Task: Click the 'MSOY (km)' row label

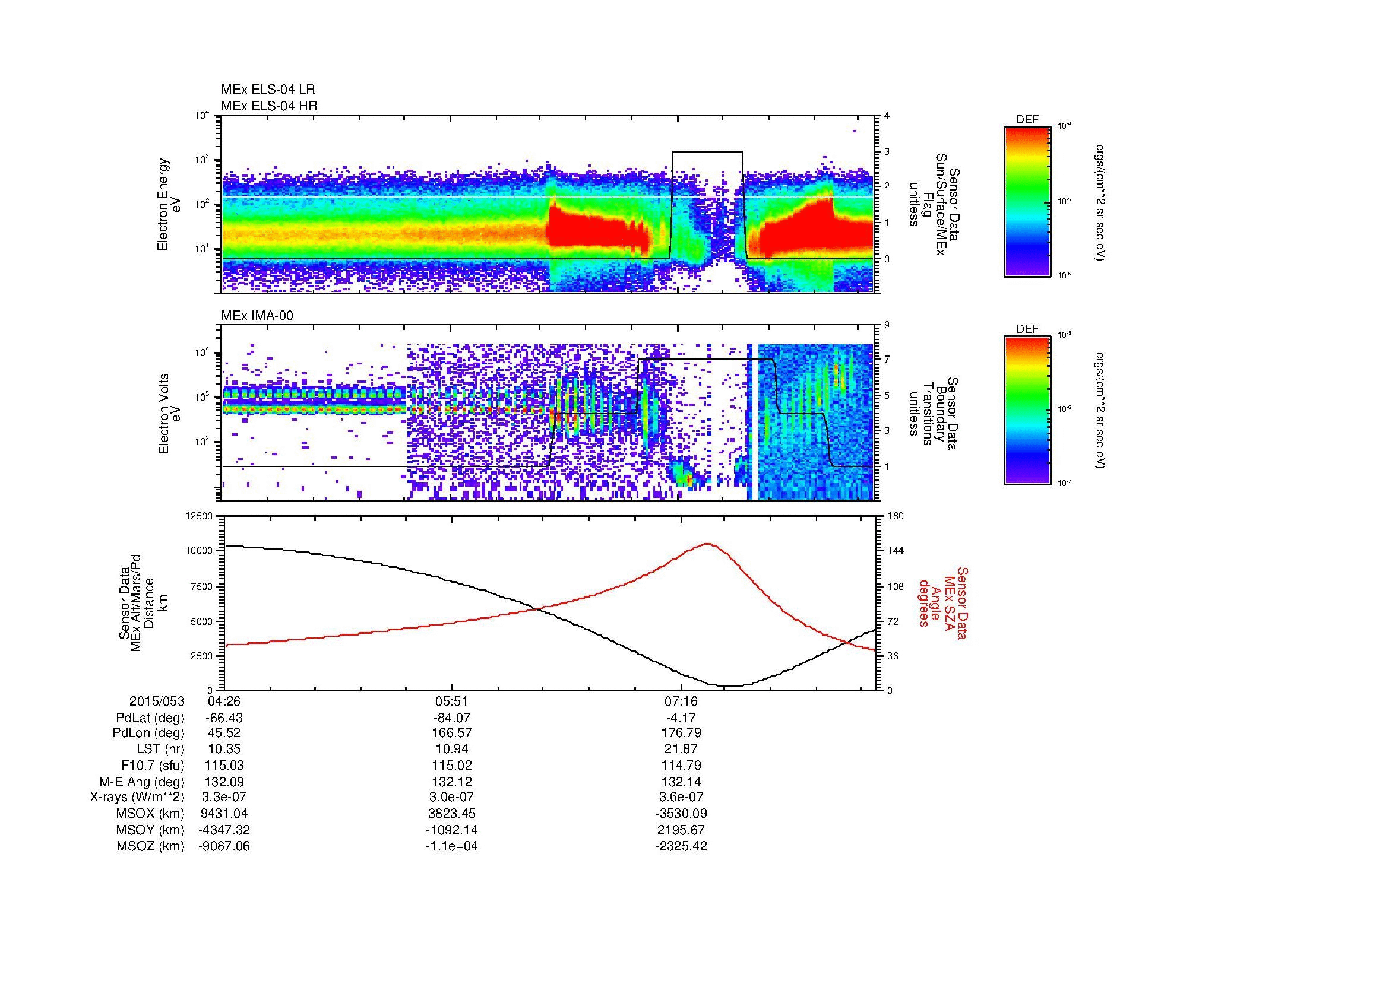Action: [x=151, y=830]
